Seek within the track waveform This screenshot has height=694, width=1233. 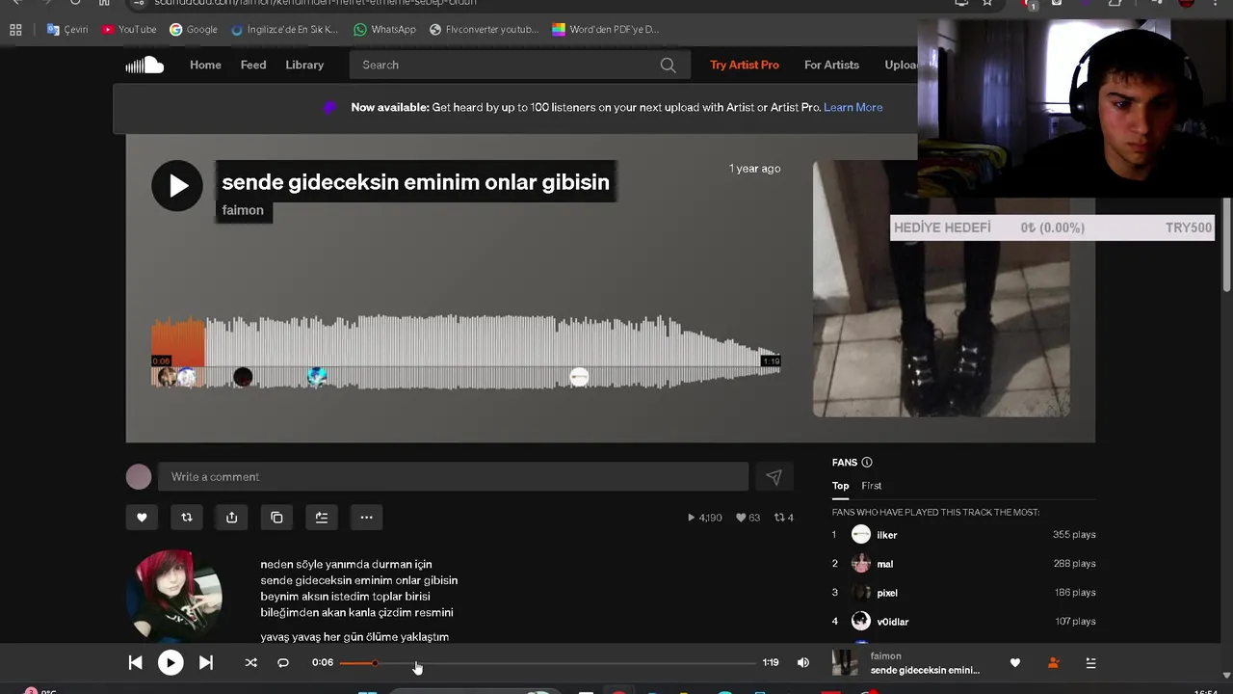(465, 351)
